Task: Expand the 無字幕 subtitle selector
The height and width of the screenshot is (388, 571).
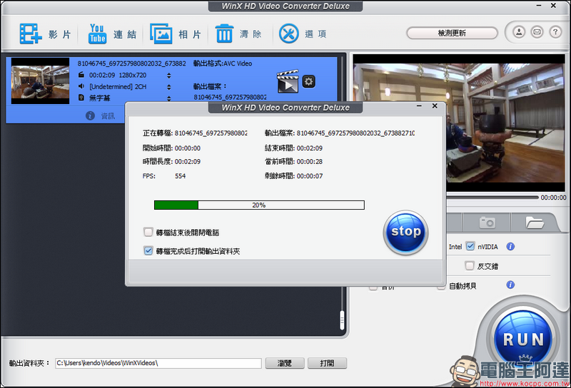Action: 168,98
